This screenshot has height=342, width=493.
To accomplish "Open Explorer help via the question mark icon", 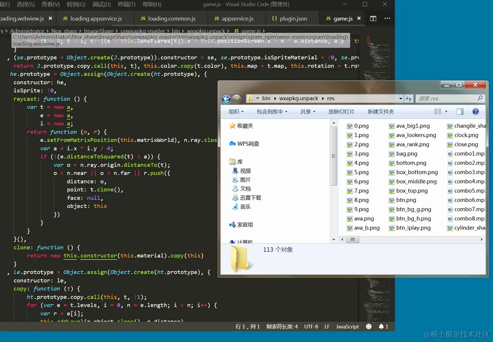I will tap(475, 111).
